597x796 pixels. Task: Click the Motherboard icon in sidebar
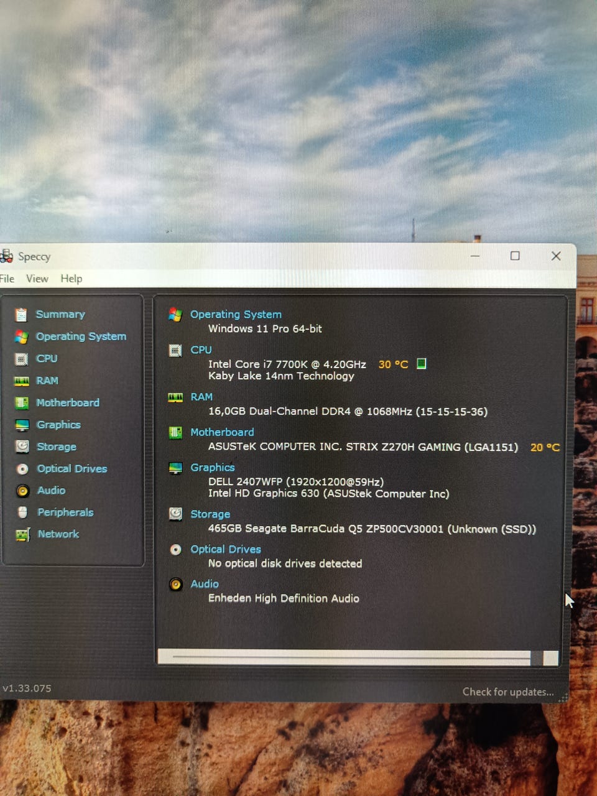click(22, 403)
